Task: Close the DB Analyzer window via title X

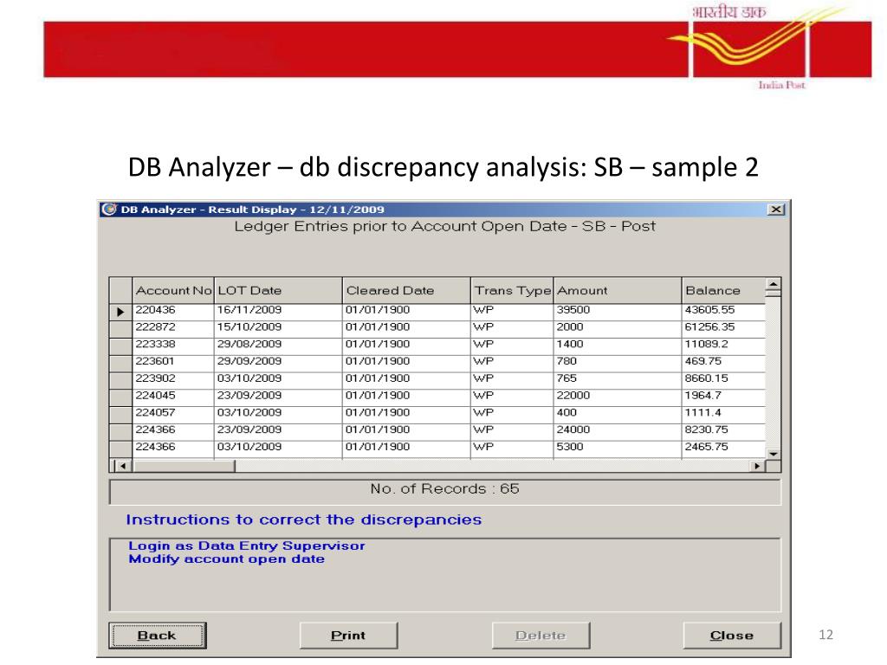Action: [x=776, y=210]
